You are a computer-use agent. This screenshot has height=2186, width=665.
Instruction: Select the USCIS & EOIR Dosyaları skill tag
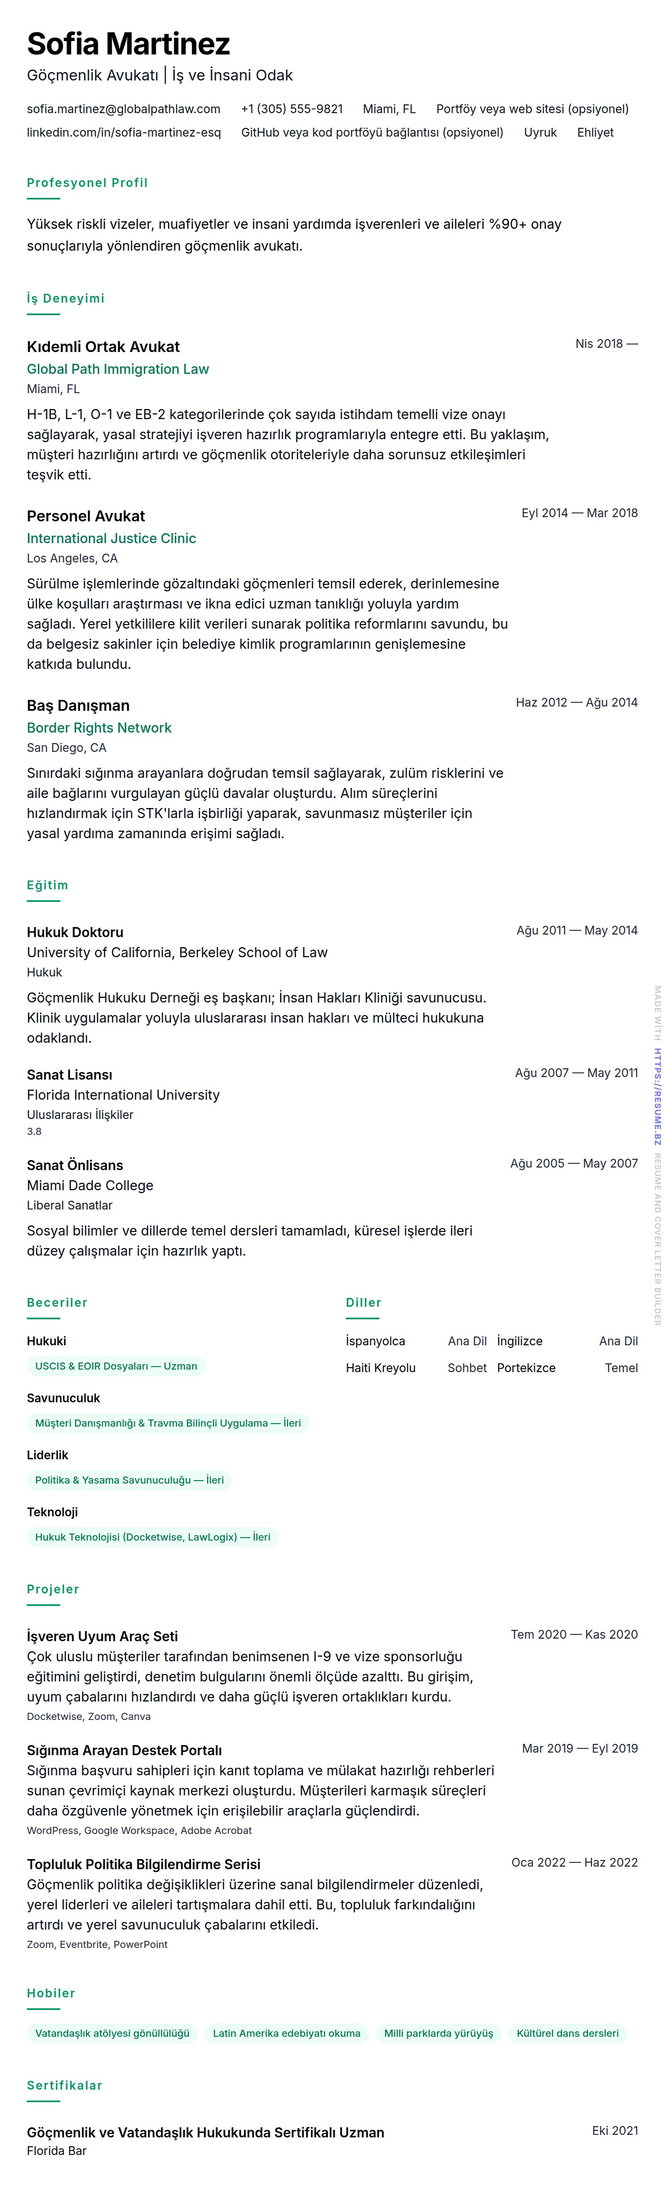(x=116, y=1365)
